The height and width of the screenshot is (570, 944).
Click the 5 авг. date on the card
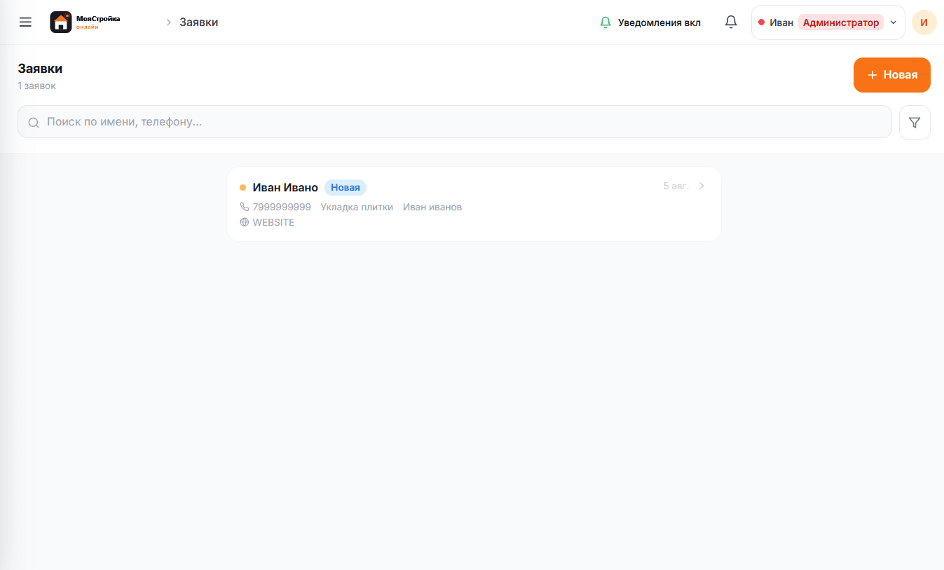pyautogui.click(x=676, y=186)
